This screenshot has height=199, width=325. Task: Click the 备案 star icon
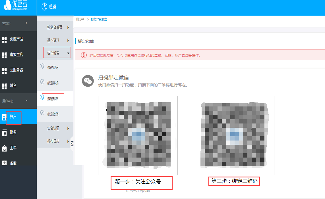[x=4, y=163]
